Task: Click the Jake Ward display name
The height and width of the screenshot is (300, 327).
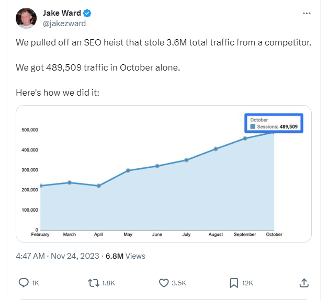Action: click(62, 13)
